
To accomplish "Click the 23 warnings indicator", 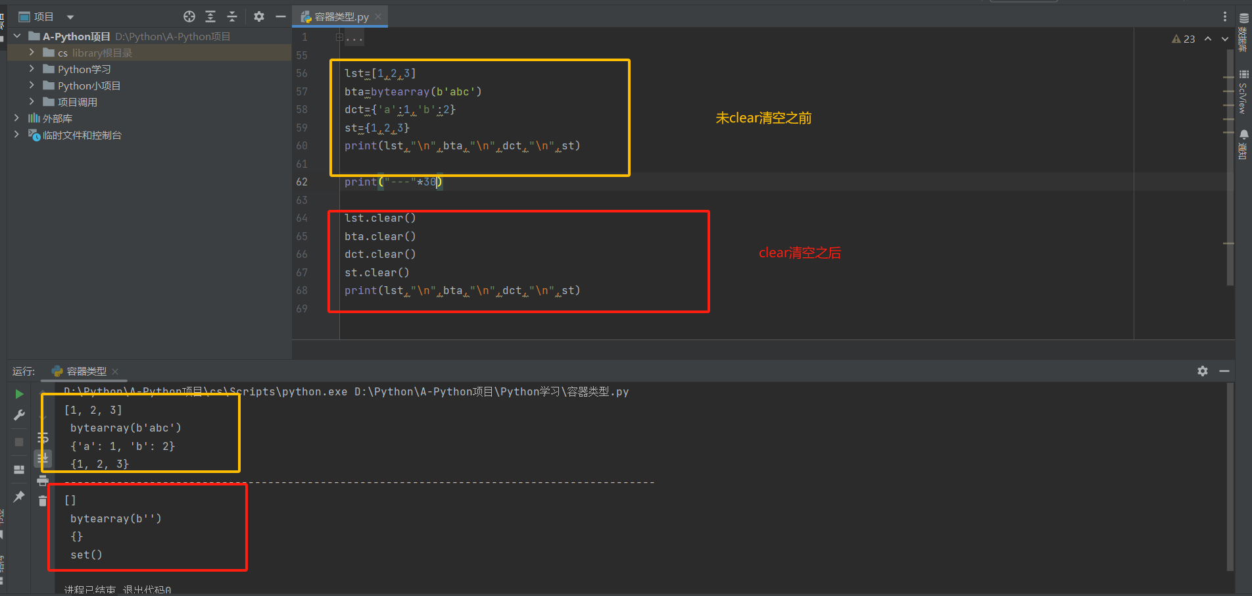I will pos(1184,39).
